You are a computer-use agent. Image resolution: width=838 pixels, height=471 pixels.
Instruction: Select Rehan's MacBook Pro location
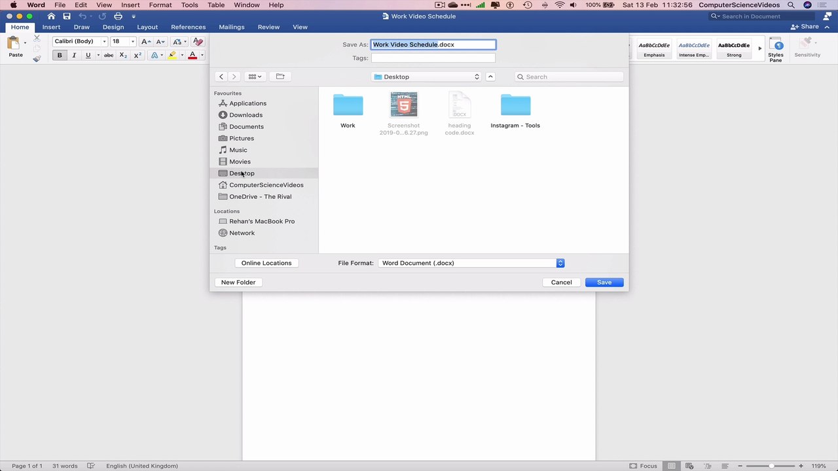pos(262,221)
